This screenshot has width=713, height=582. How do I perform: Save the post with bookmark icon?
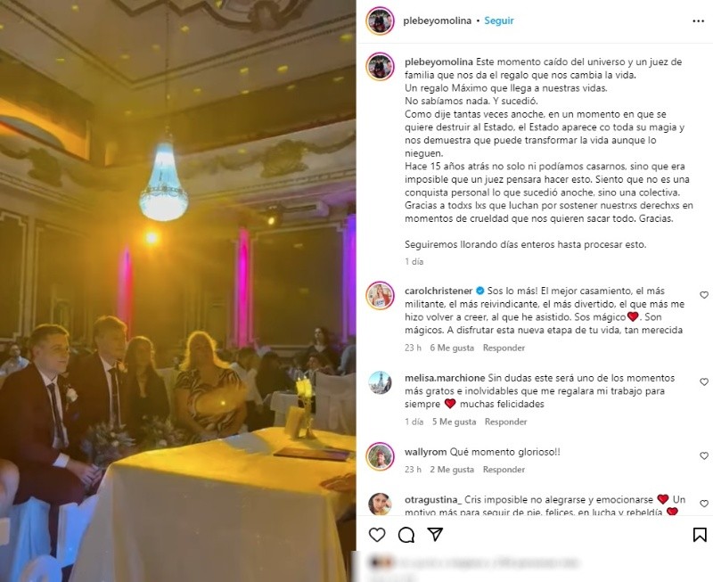[700, 535]
